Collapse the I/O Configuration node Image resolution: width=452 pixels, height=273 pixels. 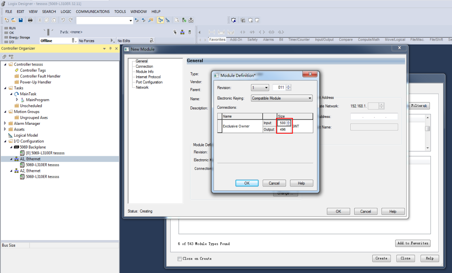point(5,141)
